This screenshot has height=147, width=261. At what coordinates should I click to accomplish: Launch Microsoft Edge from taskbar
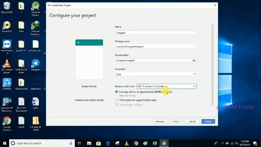point(108,143)
